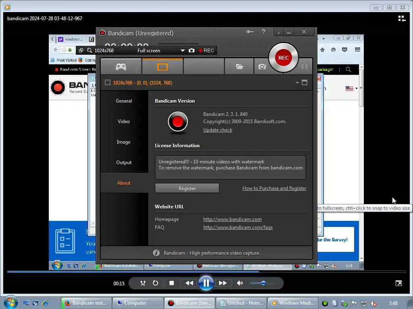Open the Full screen dropdown arrow
This screenshot has height=309, width=413.
click(x=183, y=50)
